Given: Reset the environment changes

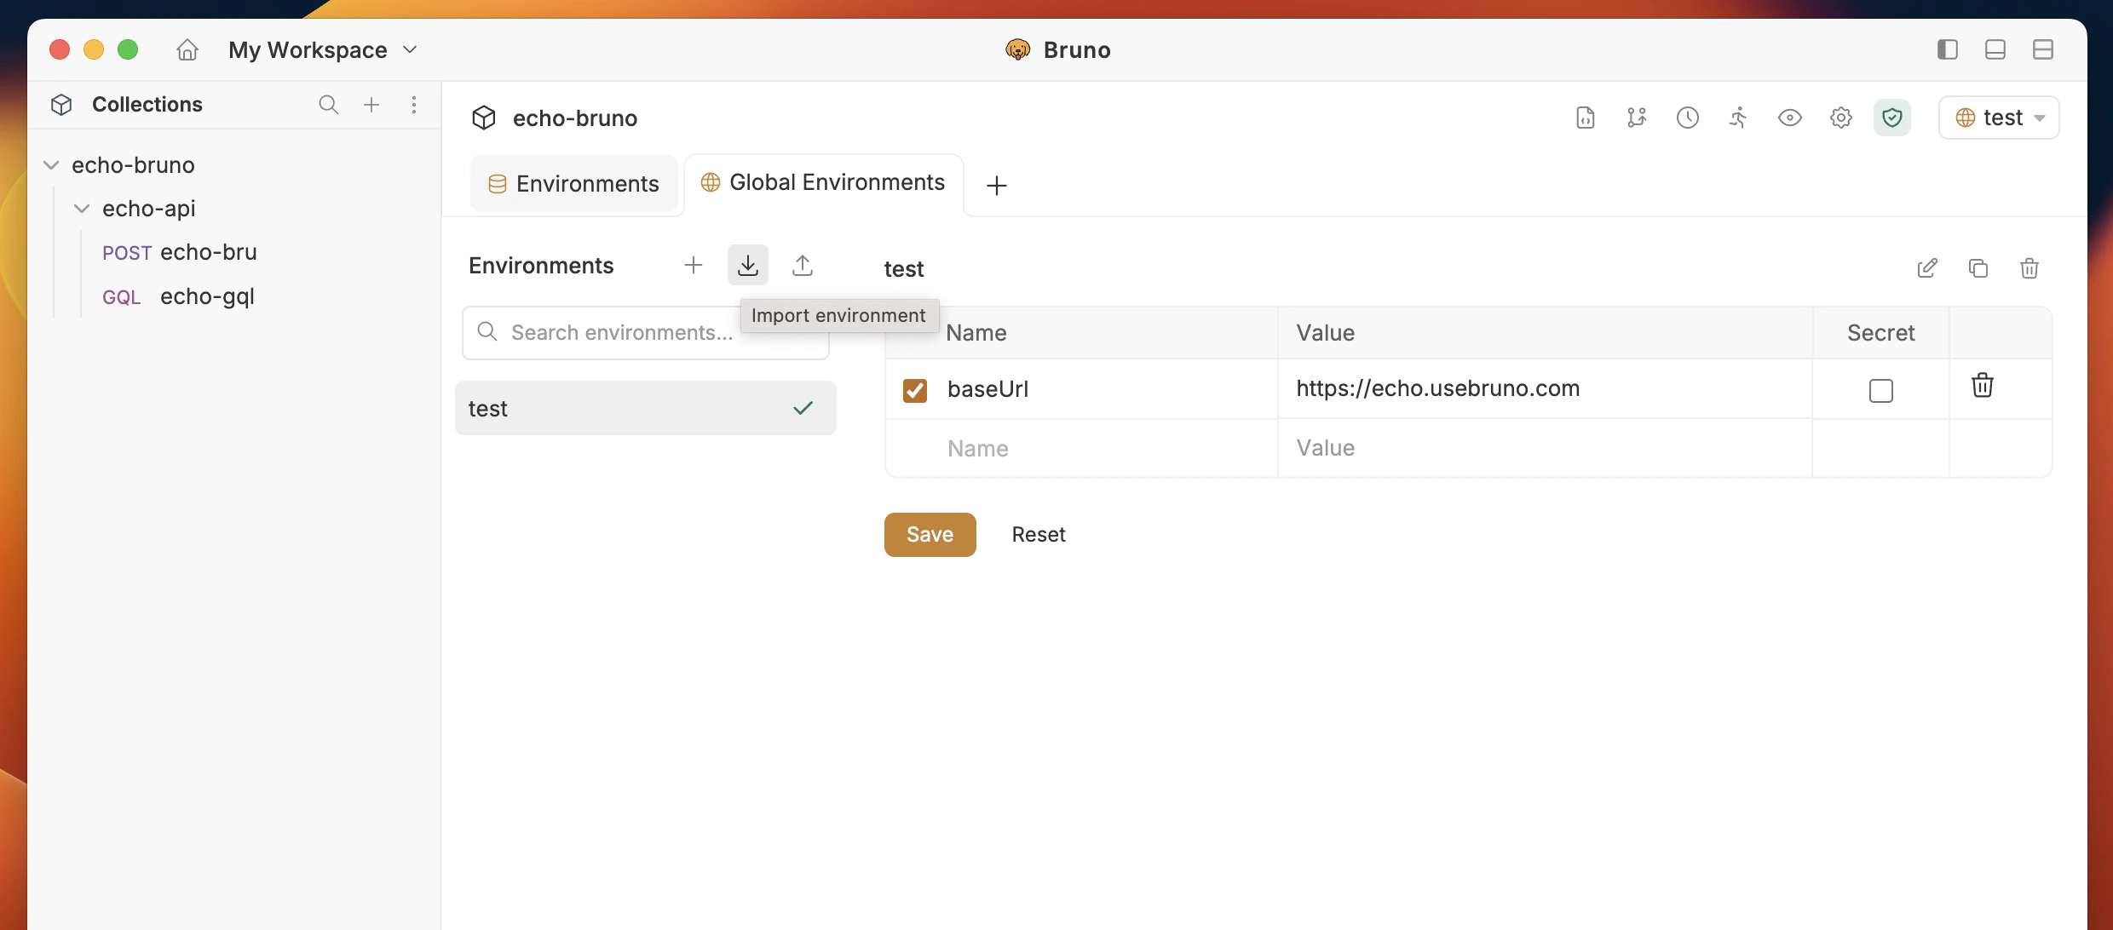Looking at the screenshot, I should (x=1039, y=534).
